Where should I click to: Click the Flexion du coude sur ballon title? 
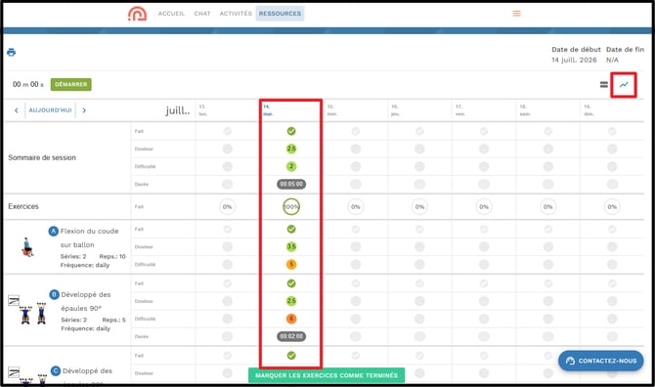pyautogui.click(x=89, y=237)
